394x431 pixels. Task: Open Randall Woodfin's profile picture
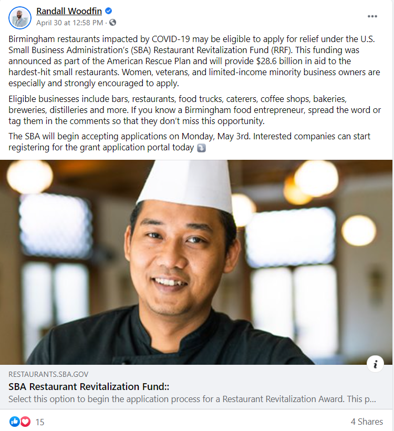pos(20,17)
